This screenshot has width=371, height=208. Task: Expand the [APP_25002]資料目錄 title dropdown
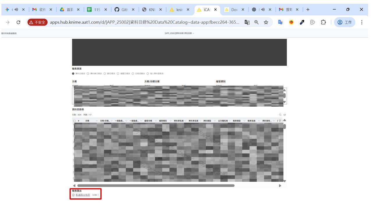coord(193,33)
